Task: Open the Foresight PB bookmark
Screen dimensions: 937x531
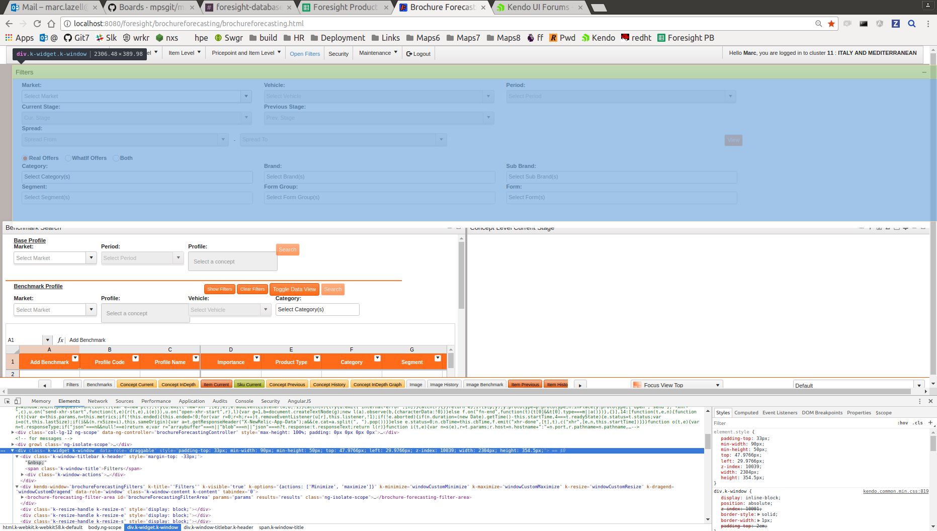Action: point(686,38)
